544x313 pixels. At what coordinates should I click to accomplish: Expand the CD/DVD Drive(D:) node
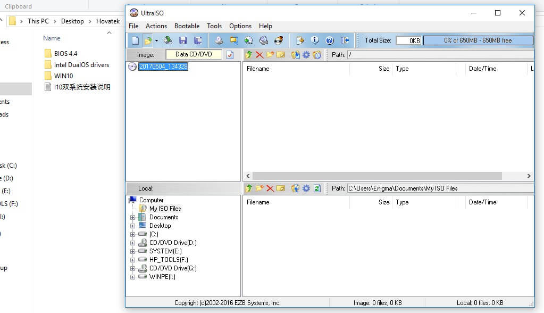tap(132, 243)
